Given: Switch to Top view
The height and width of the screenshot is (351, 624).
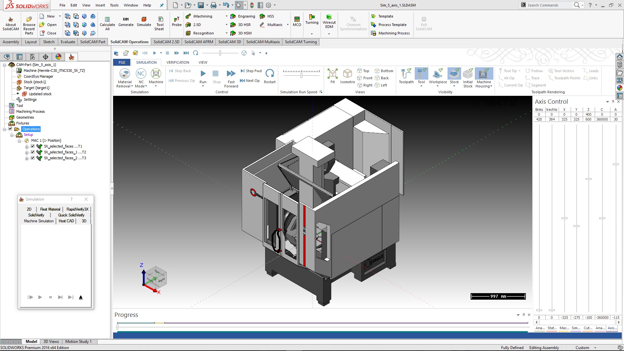Looking at the screenshot, I should pos(363,71).
